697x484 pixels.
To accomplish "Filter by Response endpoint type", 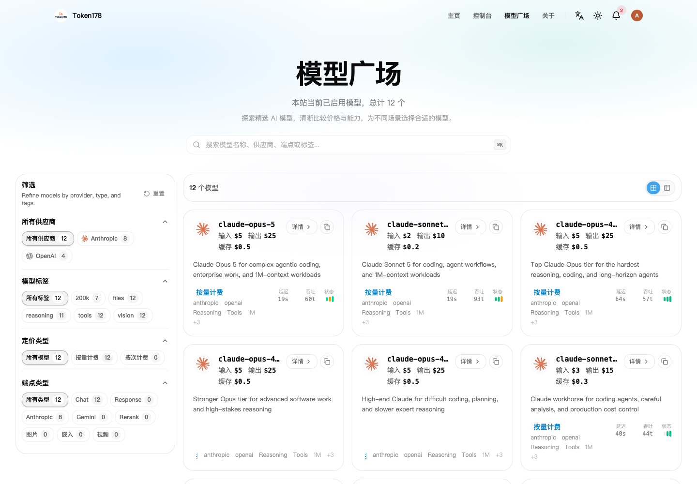I will tap(134, 400).
